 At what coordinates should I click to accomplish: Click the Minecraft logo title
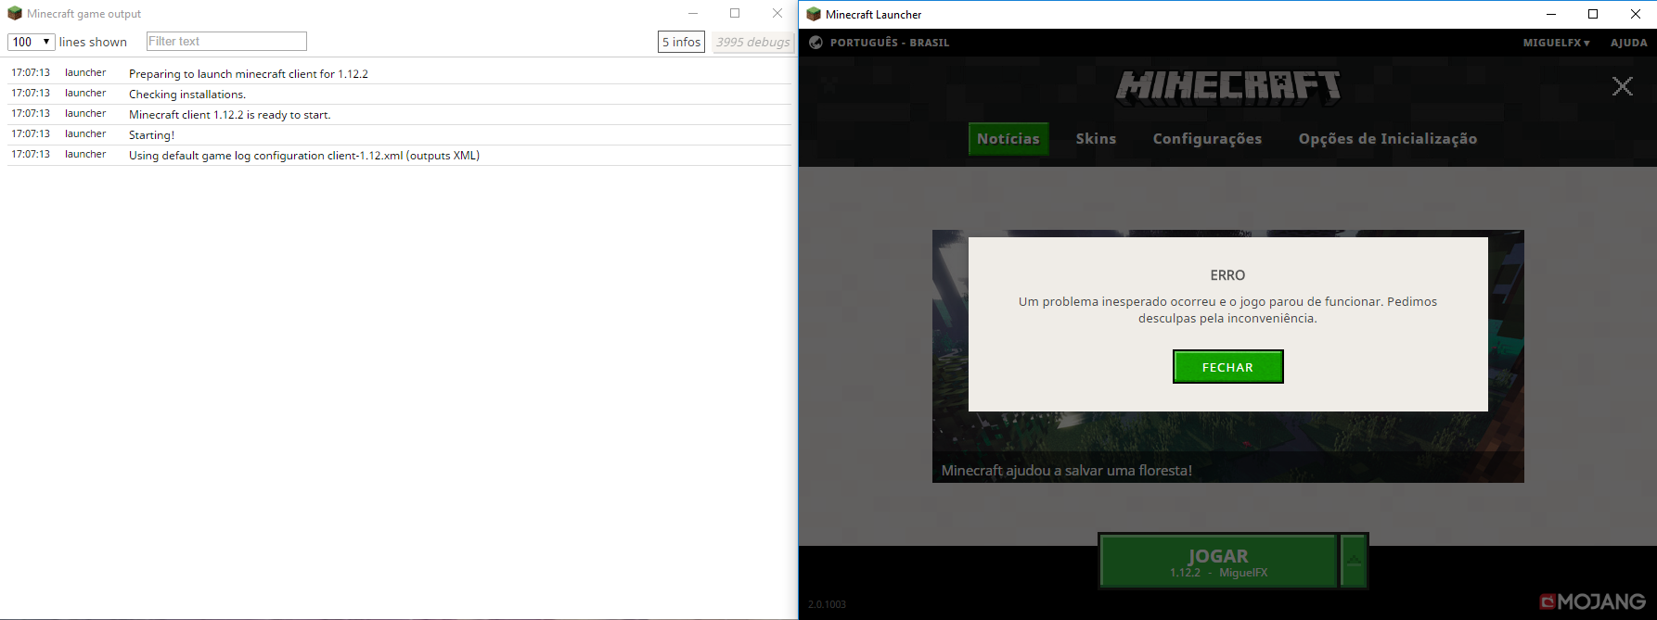pyautogui.click(x=1228, y=86)
